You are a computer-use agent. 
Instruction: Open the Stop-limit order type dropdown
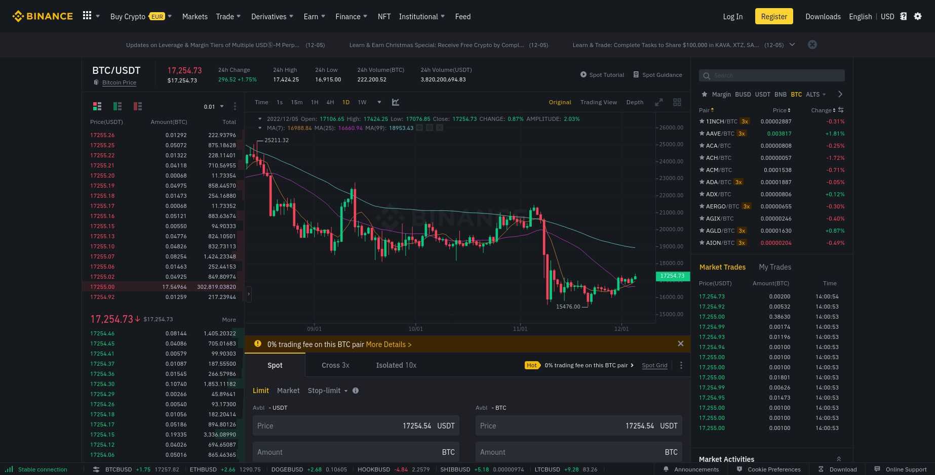[328, 391]
